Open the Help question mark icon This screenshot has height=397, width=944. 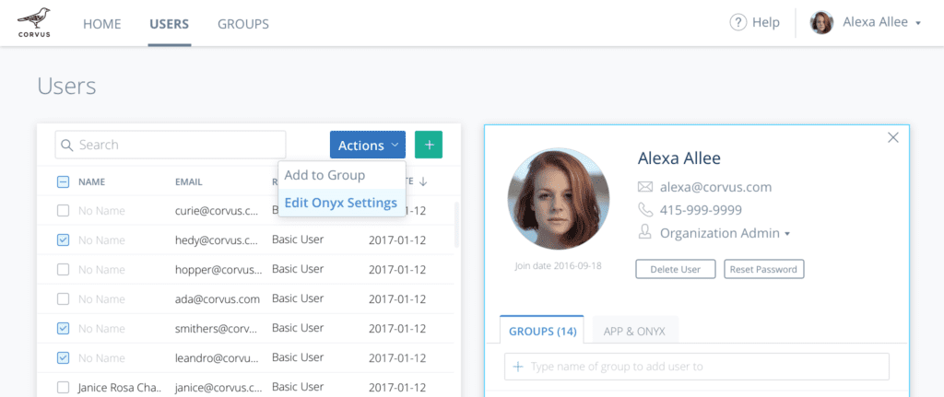coord(738,23)
